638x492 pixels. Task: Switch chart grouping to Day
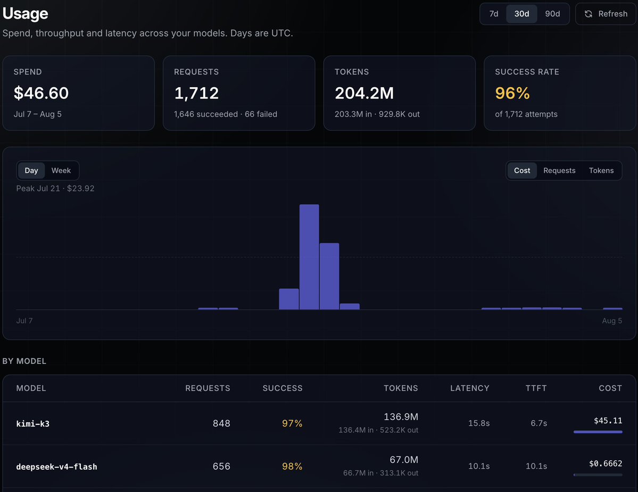tap(31, 170)
